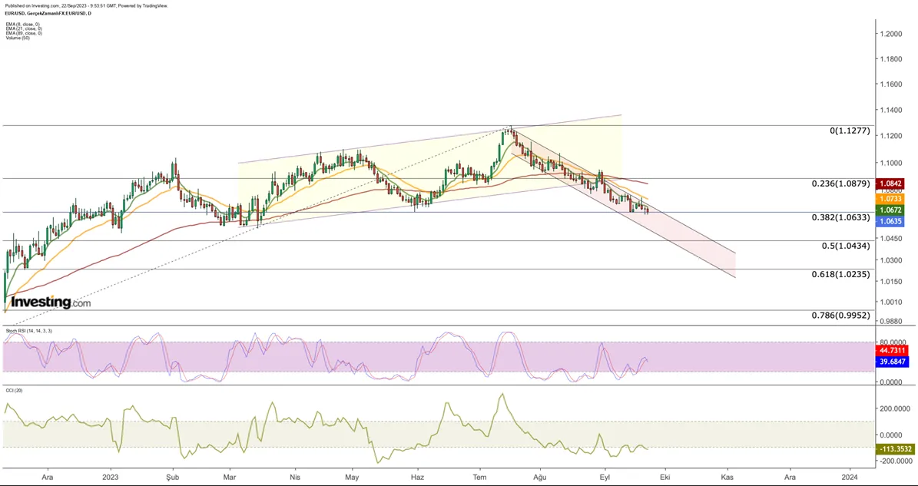Screen dimensions: 918x486
Task: Click the 1.0450 price axis label
Action: [890, 238]
